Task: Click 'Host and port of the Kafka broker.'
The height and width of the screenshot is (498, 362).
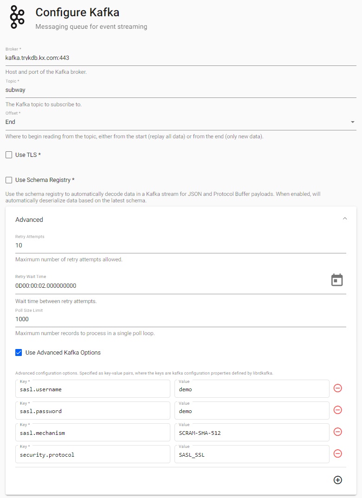Action: click(46, 72)
